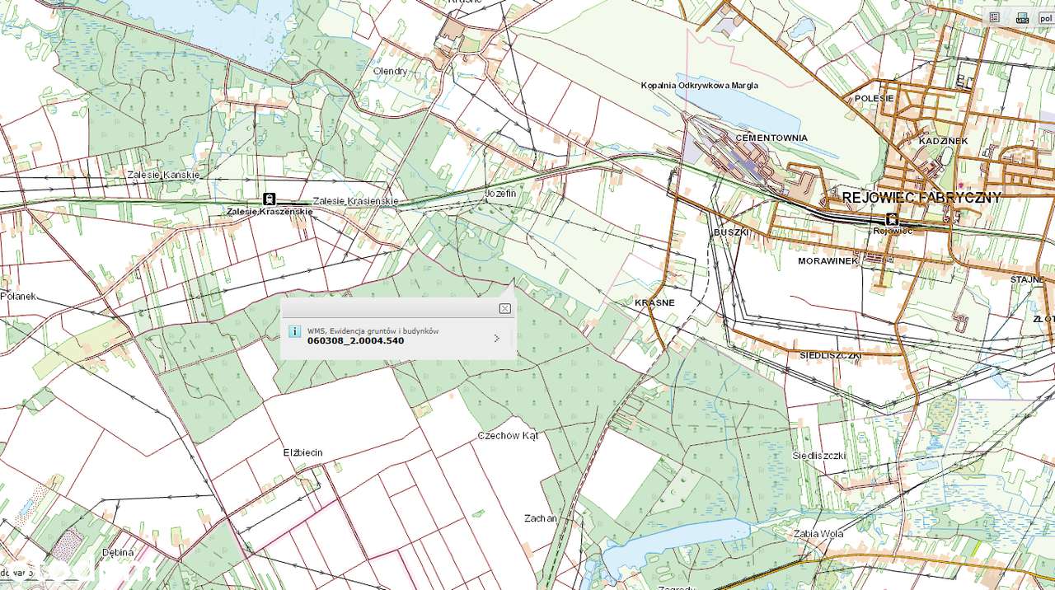The width and height of the screenshot is (1055, 590).
Task: Click the 'Kopalnia Odkrywkowa Margla' label
Action: (x=700, y=85)
